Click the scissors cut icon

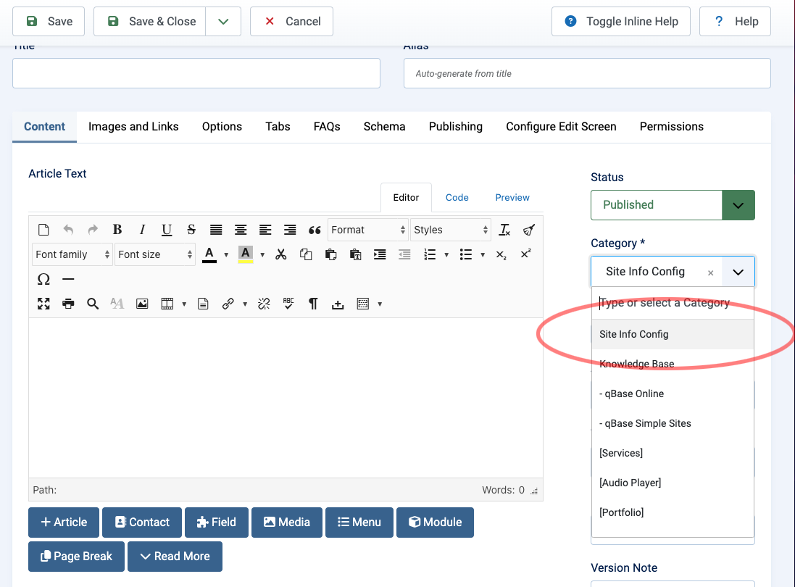281,254
